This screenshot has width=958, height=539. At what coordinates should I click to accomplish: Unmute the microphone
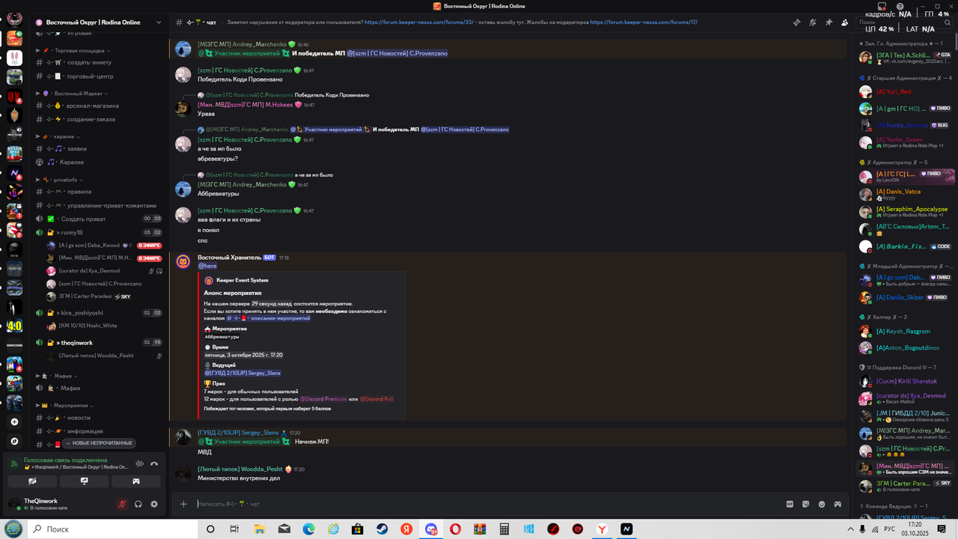(122, 505)
